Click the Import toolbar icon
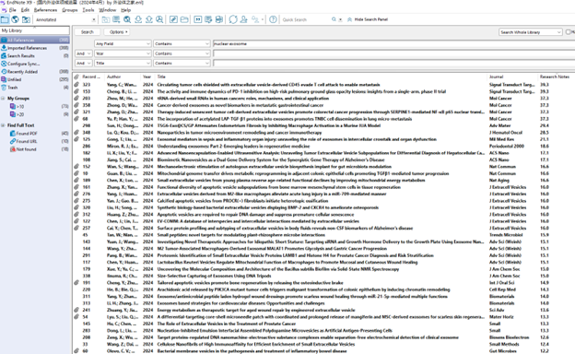The image size is (575, 354). point(138,19)
